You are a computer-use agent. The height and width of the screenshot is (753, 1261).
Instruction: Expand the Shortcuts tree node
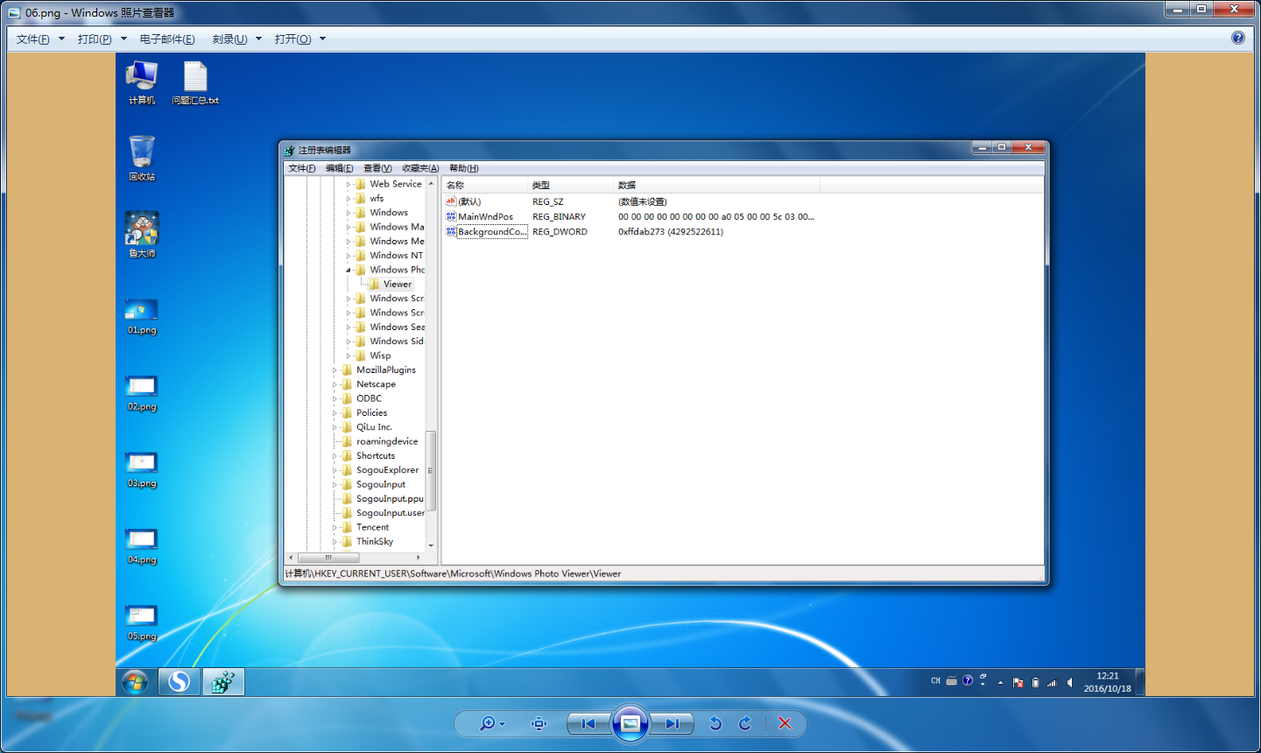pos(335,456)
